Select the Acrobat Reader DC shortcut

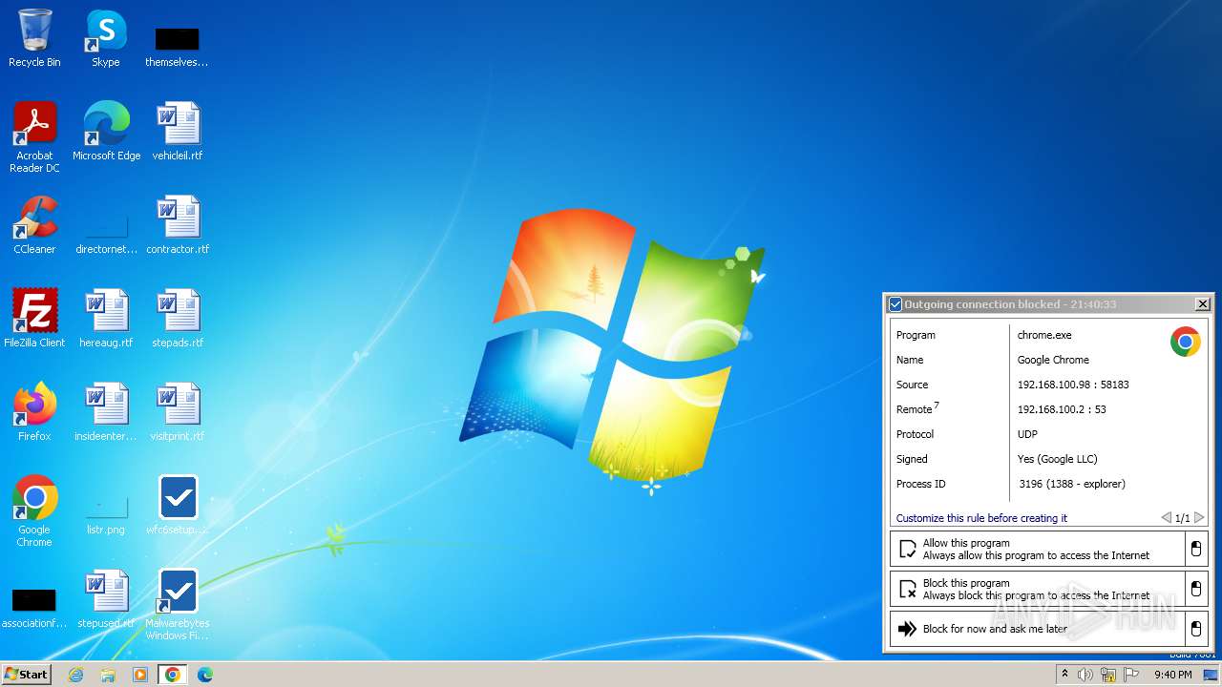(34, 137)
